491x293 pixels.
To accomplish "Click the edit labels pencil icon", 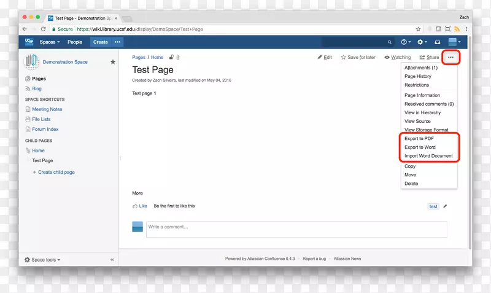I will point(445,206).
